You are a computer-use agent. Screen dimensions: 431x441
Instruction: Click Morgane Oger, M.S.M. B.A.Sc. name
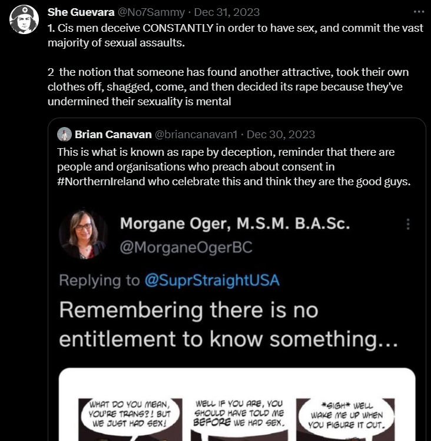pyautogui.click(x=235, y=224)
